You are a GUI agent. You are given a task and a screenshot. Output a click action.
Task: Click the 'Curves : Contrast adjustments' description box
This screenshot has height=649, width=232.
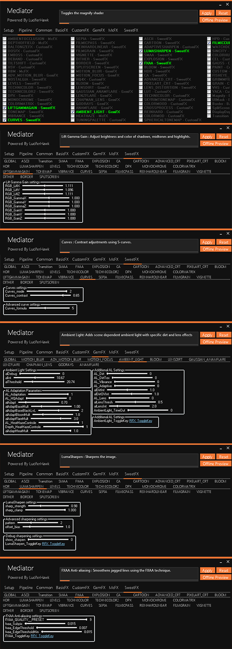tap(129, 246)
